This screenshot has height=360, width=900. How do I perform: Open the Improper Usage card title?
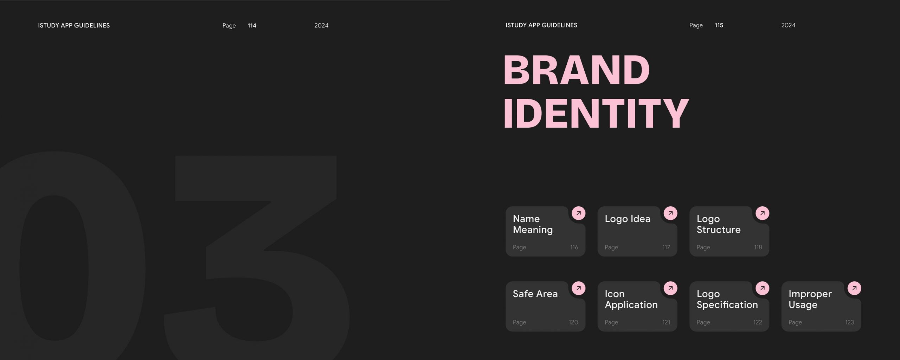(x=810, y=299)
